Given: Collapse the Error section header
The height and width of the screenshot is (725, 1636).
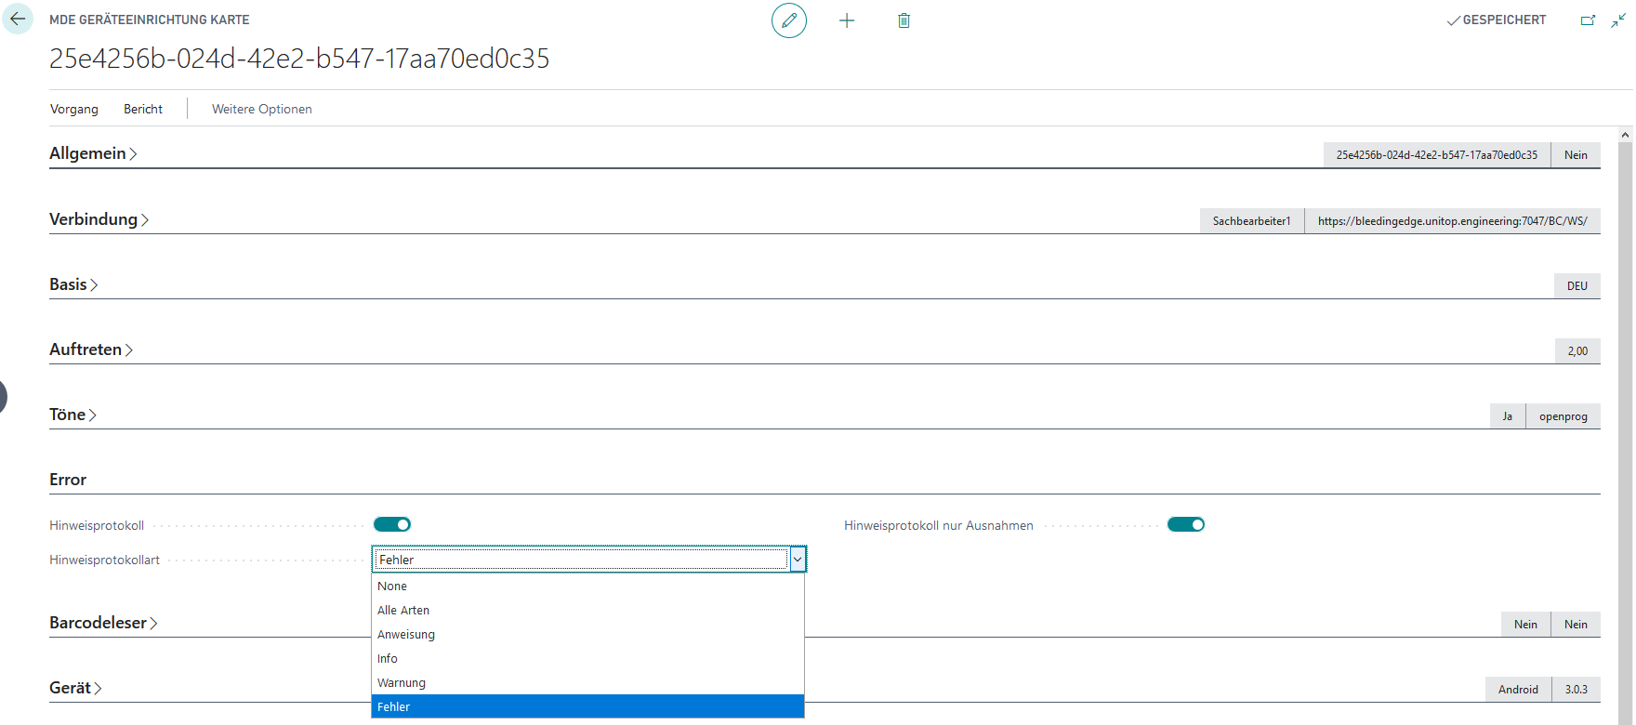Looking at the screenshot, I should point(68,480).
